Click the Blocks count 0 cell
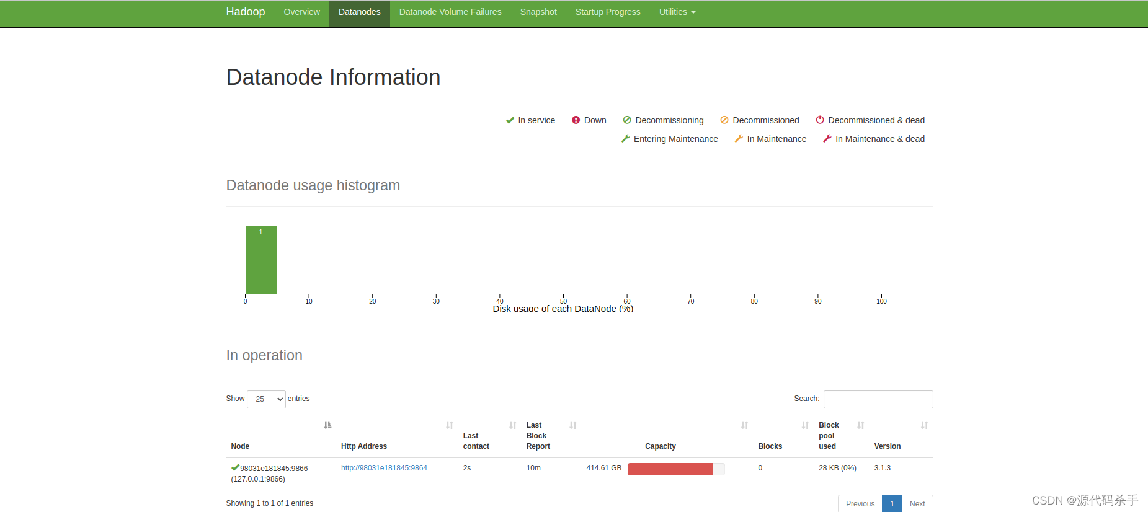The height and width of the screenshot is (512, 1148). coord(760,468)
